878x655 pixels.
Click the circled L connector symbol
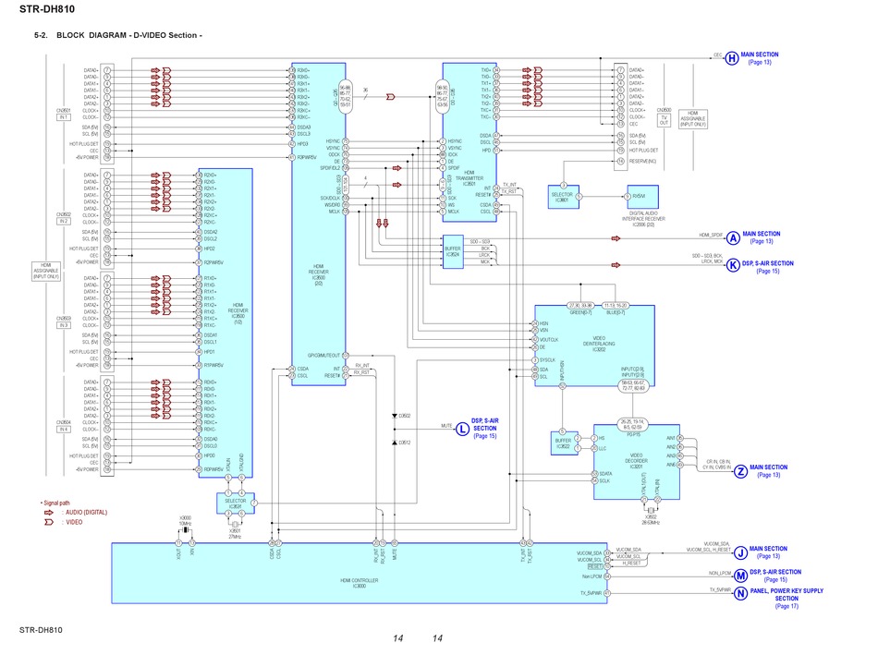tap(462, 430)
